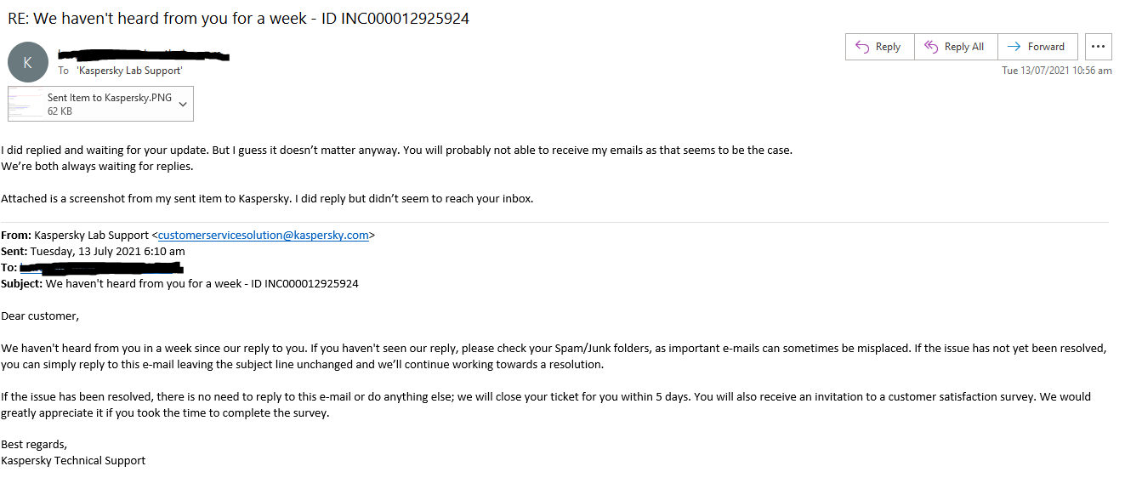Click the customerservicesolution@kaspersky.com email link
This screenshot has width=1125, height=489.
click(264, 236)
